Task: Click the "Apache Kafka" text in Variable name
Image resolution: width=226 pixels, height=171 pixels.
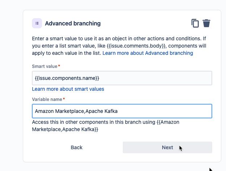Action: pyautogui.click(x=102, y=111)
